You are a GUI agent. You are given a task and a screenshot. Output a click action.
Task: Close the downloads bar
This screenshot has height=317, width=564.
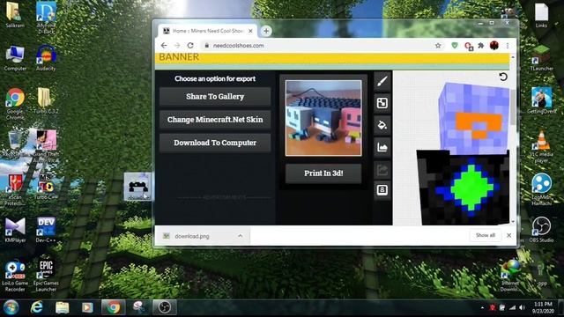pyautogui.click(x=508, y=235)
